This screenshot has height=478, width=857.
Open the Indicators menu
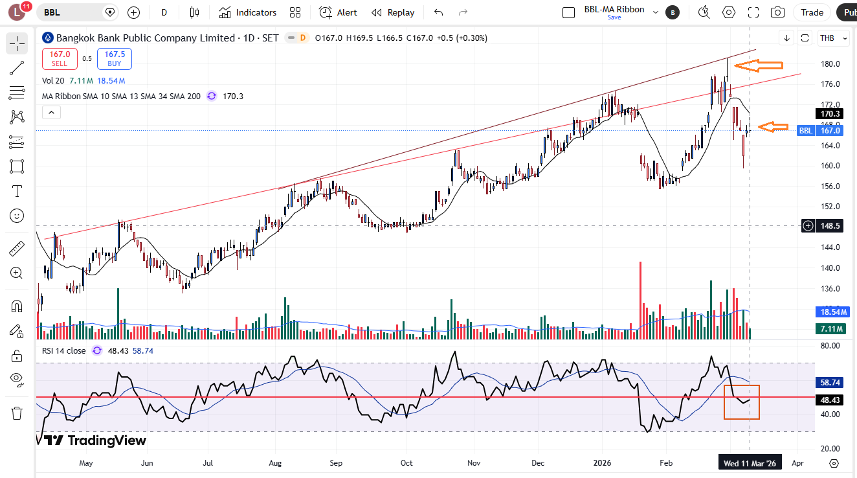[248, 12]
